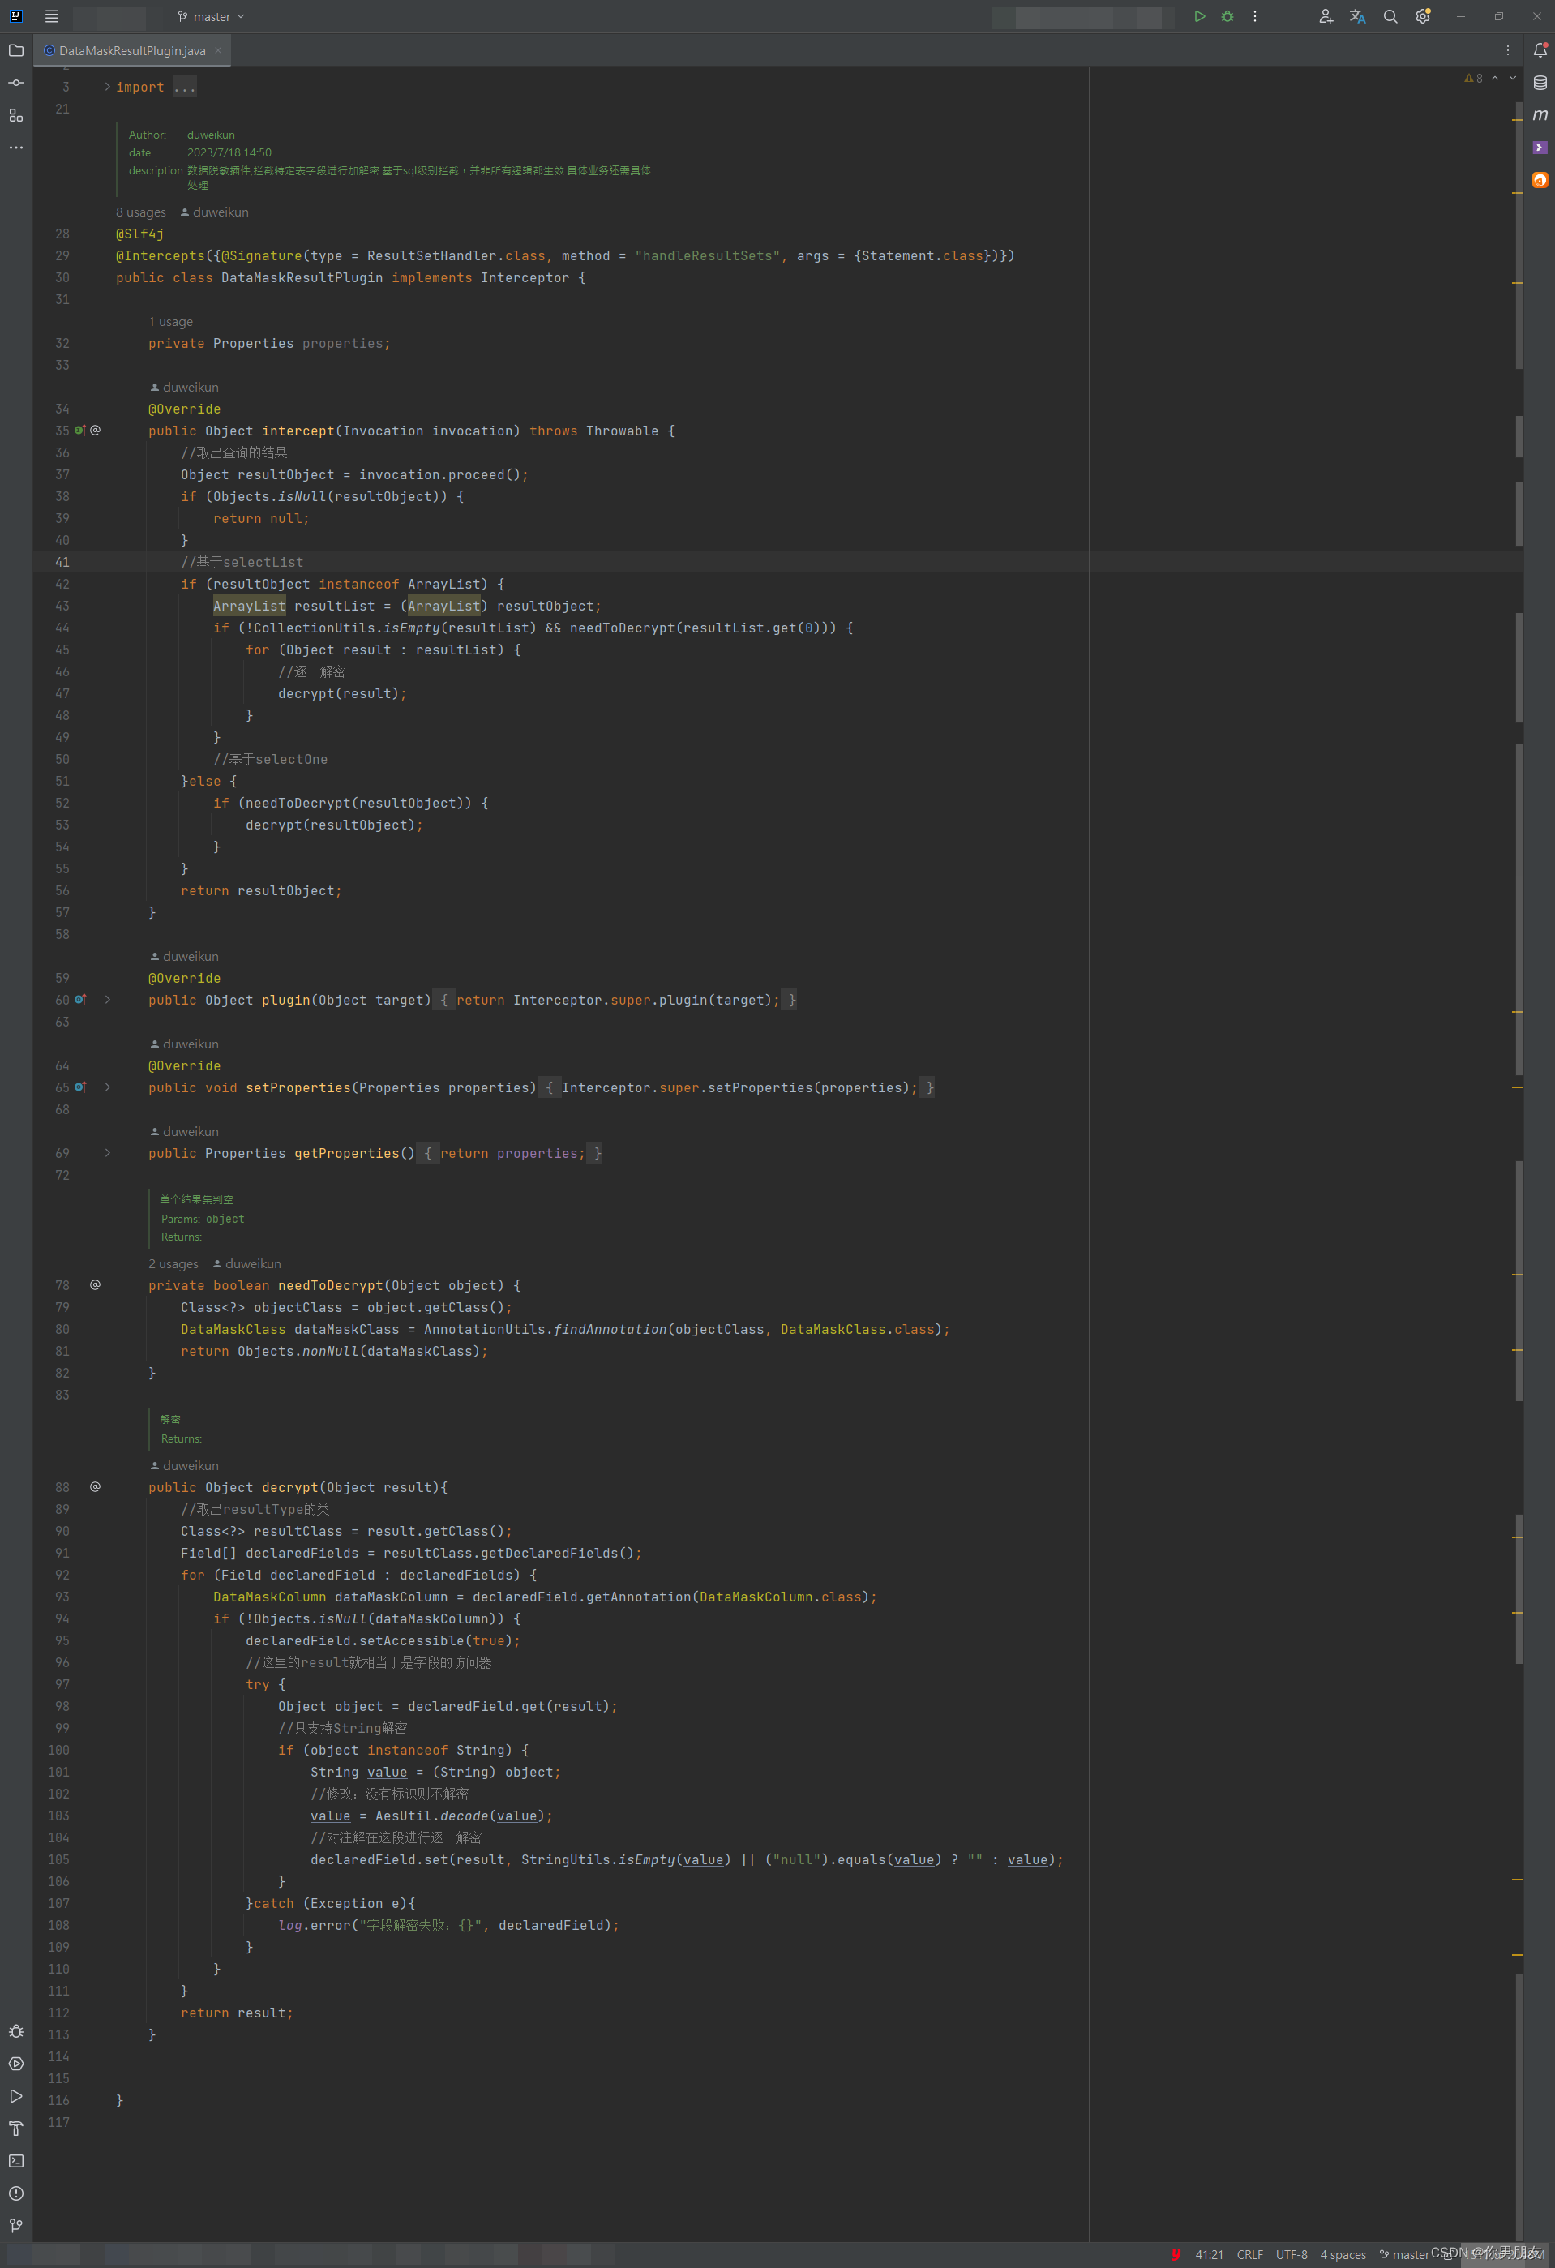This screenshot has width=1555, height=2268.
Task: Open the master branch dropdown in title bar
Action: [x=211, y=16]
